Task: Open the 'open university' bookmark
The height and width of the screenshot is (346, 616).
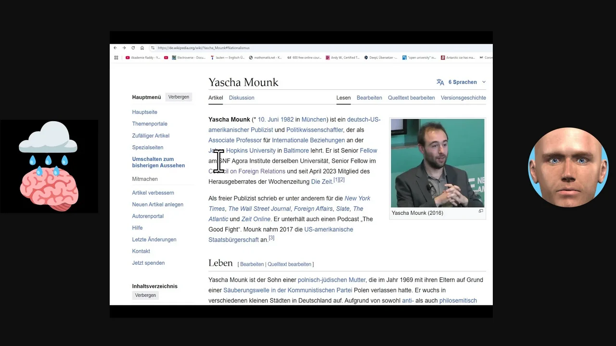Action: pyautogui.click(x=419, y=58)
